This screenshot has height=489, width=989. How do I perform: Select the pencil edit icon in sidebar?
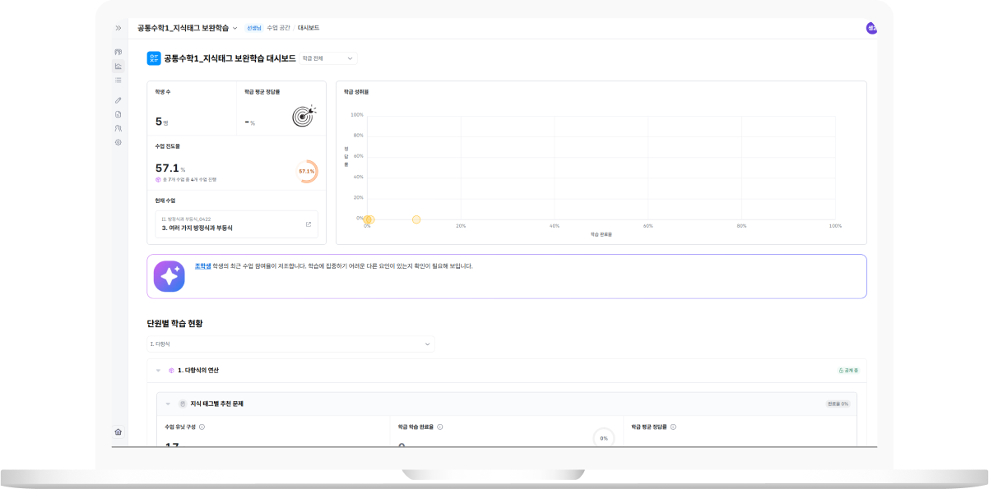(x=118, y=100)
